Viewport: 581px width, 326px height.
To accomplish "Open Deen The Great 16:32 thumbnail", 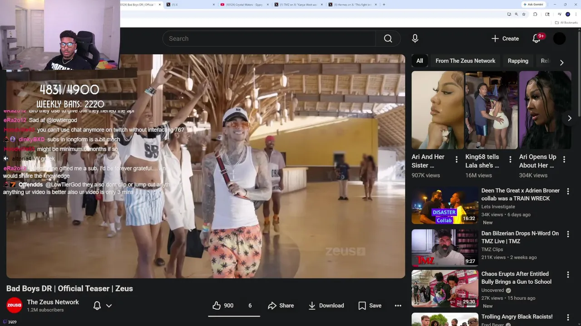I will point(445,205).
